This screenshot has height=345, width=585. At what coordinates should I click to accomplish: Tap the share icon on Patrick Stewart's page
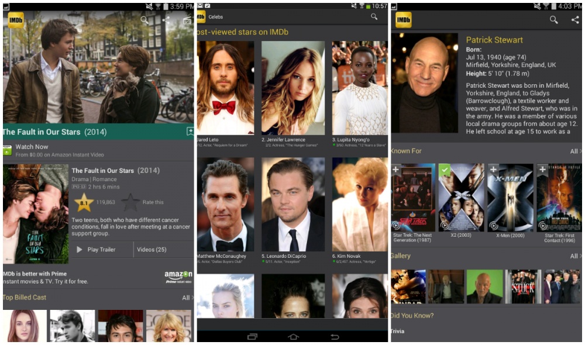pyautogui.click(x=574, y=20)
